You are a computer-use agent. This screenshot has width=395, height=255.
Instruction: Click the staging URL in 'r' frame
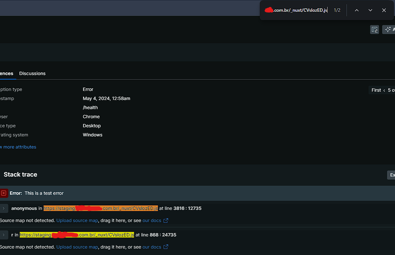click(x=77, y=235)
